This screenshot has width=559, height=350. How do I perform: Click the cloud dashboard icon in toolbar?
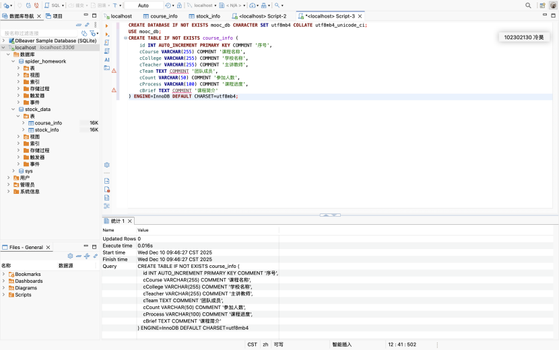pyautogui.click(x=253, y=5)
